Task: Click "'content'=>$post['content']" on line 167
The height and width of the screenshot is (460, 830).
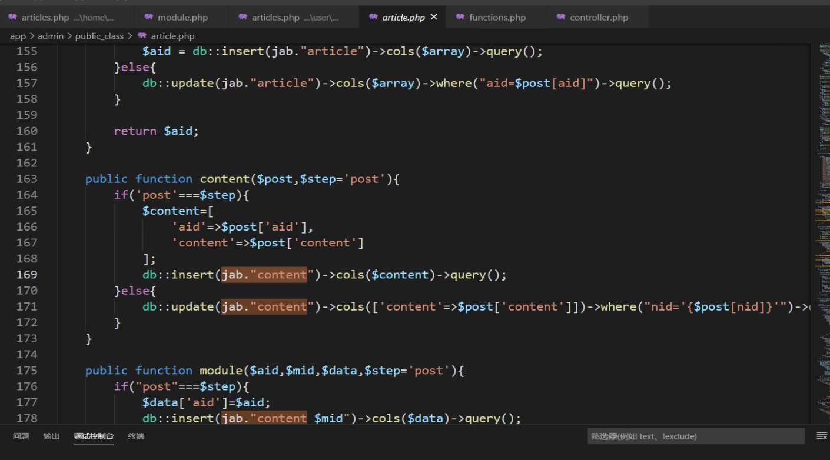Action: (268, 243)
